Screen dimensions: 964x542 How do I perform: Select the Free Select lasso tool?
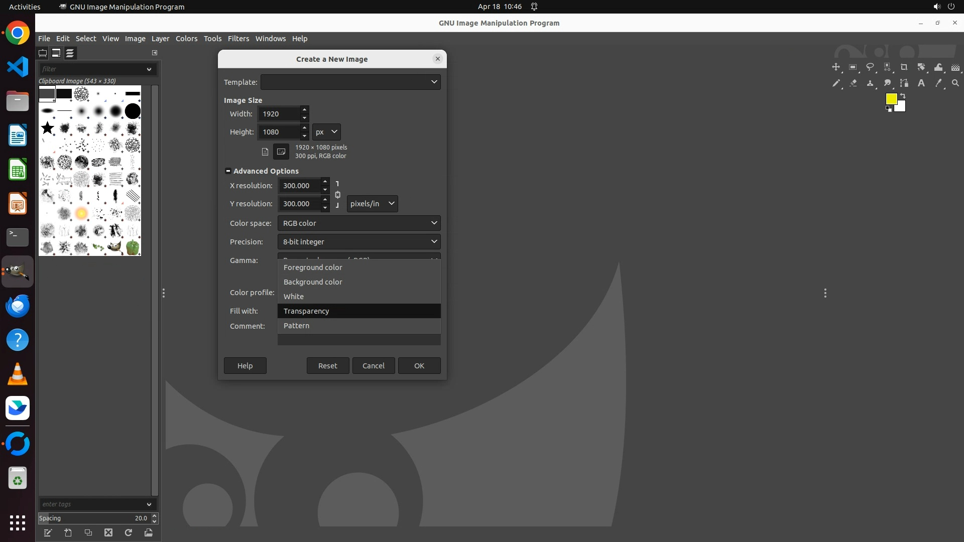(870, 67)
